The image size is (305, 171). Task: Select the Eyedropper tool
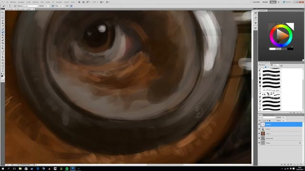2,26
